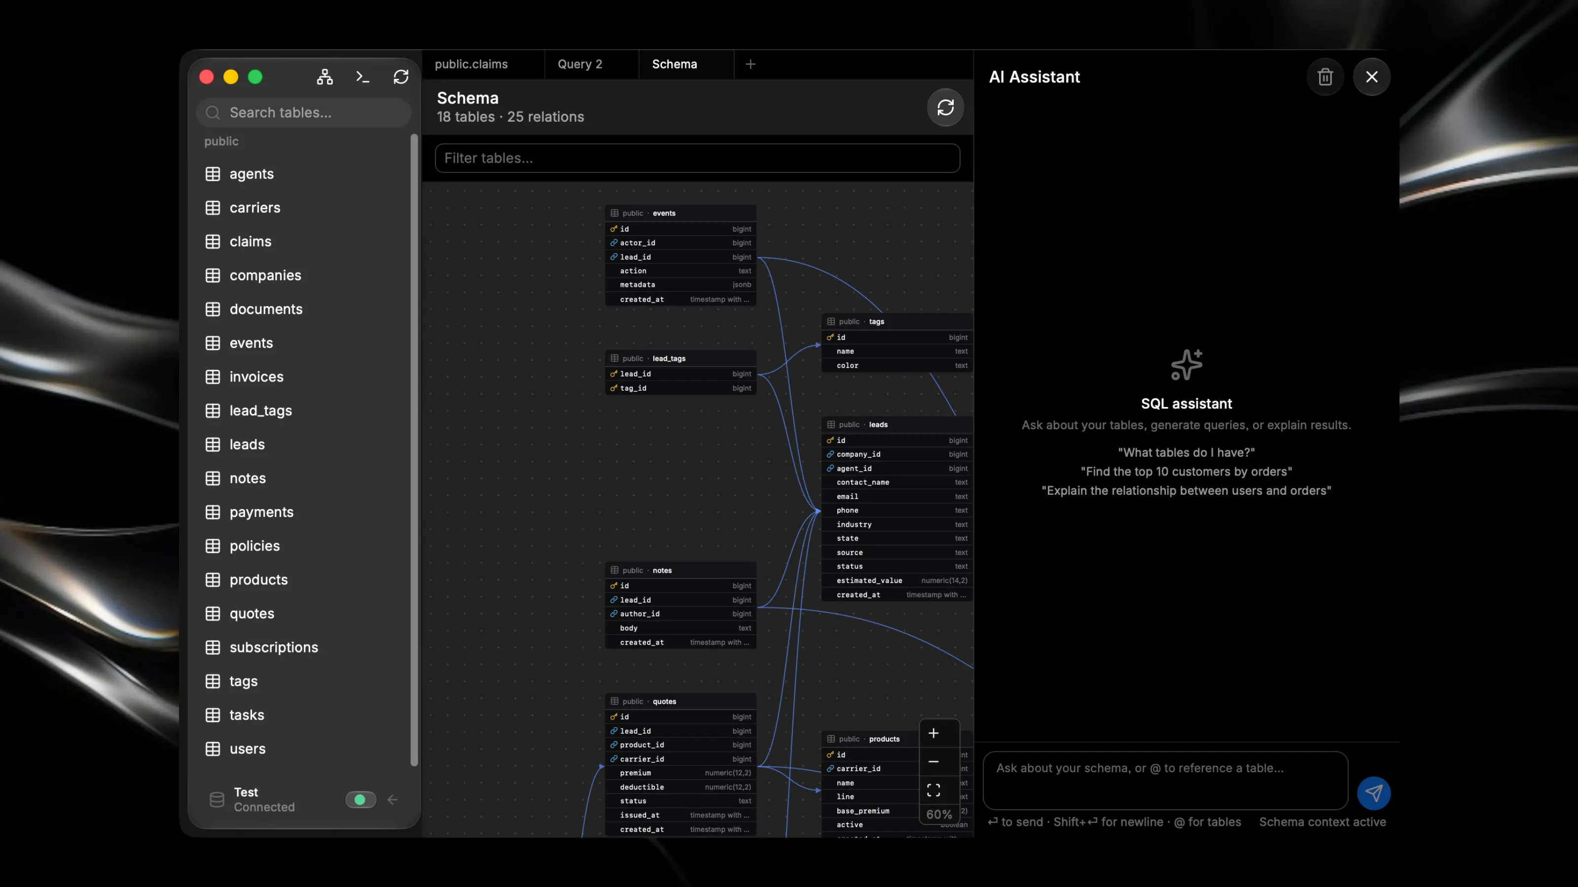Add a new tab with plus icon
This screenshot has height=887, width=1578.
(x=751, y=64)
